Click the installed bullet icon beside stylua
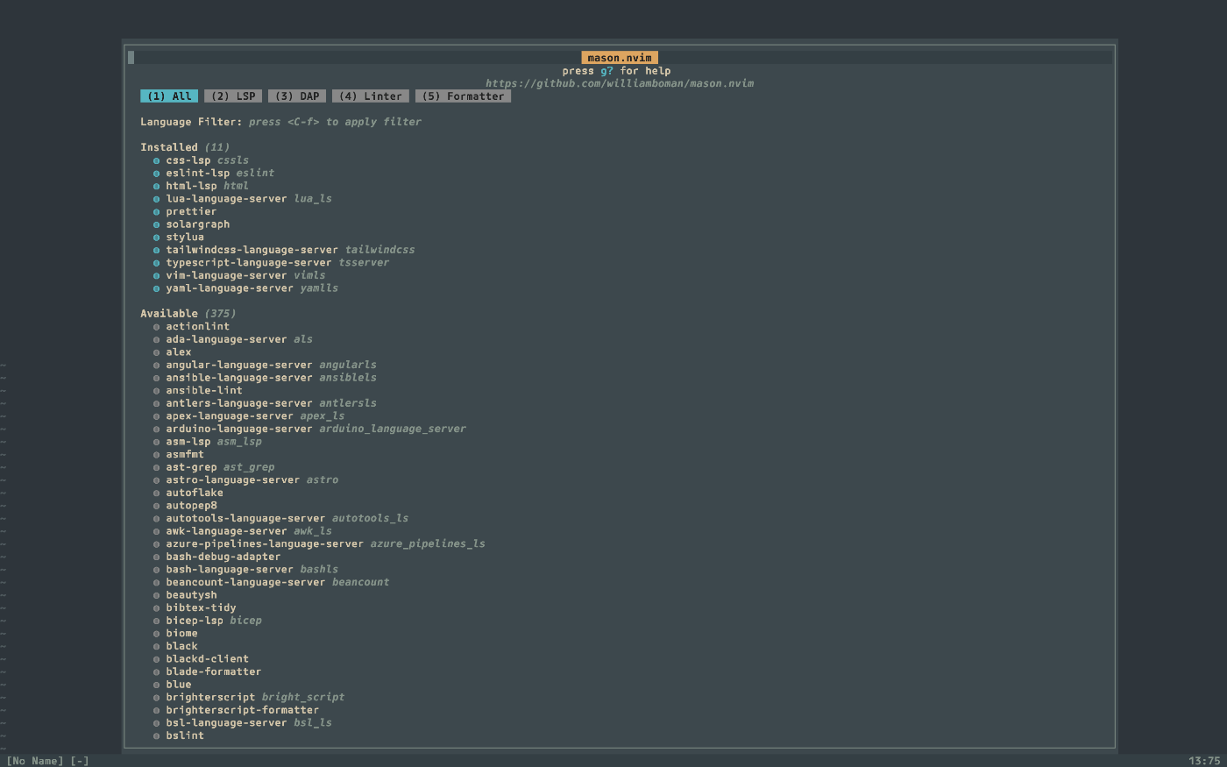 [x=157, y=237]
